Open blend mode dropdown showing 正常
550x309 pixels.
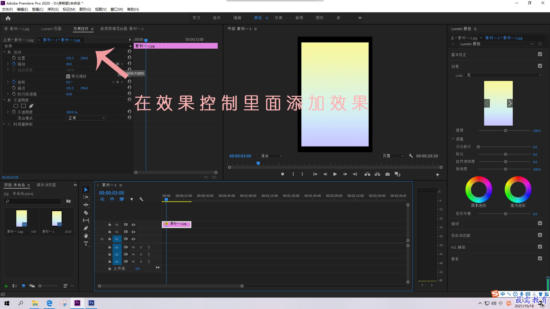tap(87, 118)
